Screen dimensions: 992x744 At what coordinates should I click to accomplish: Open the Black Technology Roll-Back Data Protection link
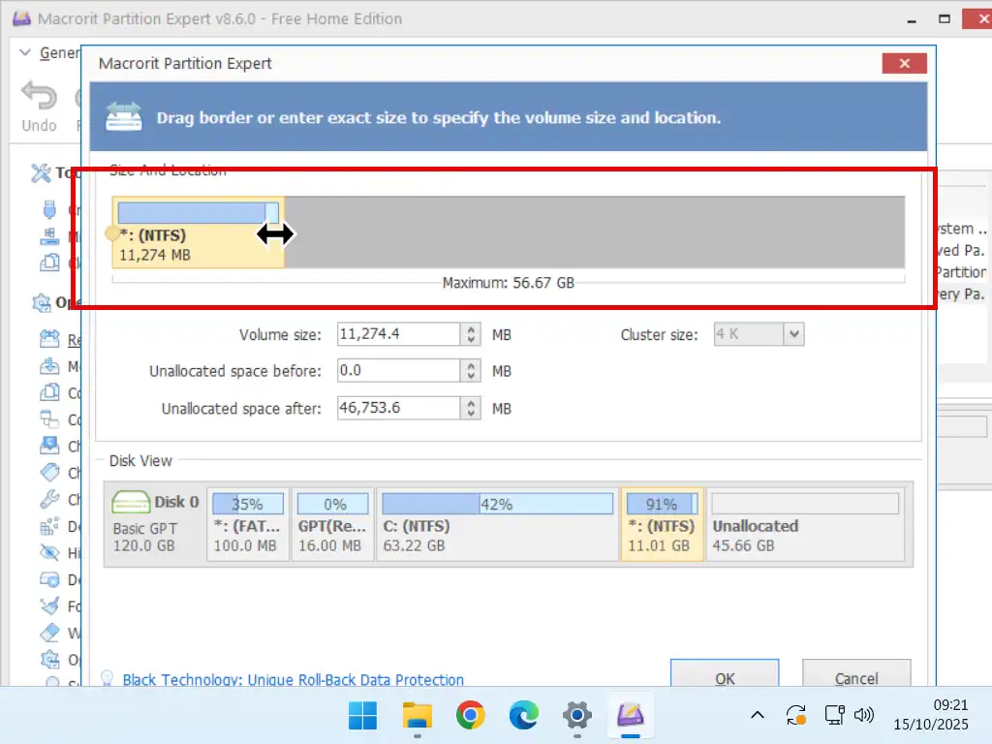[293, 680]
